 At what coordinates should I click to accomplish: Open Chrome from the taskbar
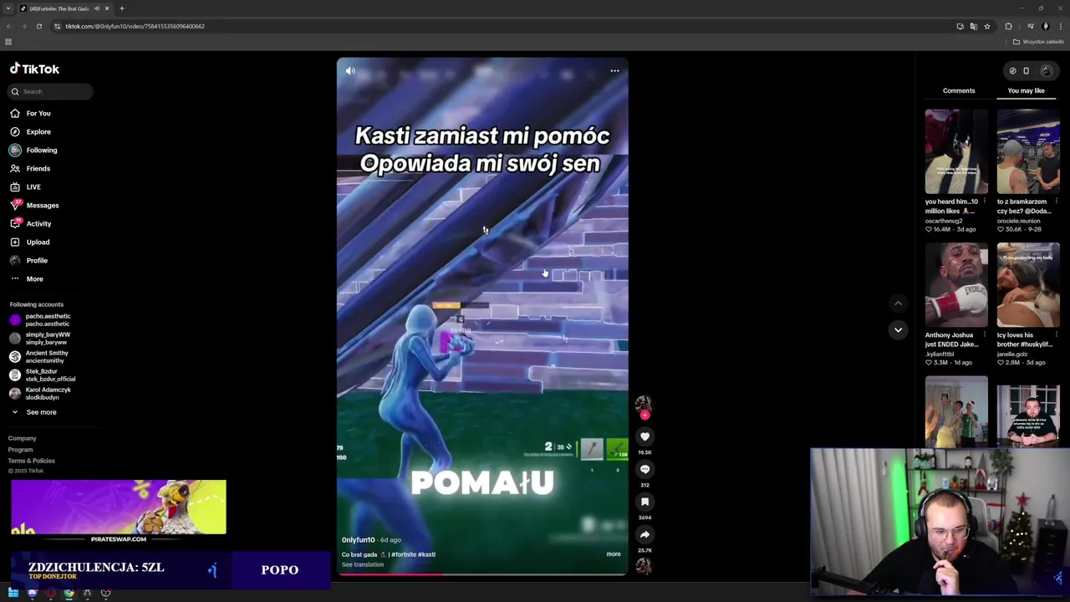point(69,593)
